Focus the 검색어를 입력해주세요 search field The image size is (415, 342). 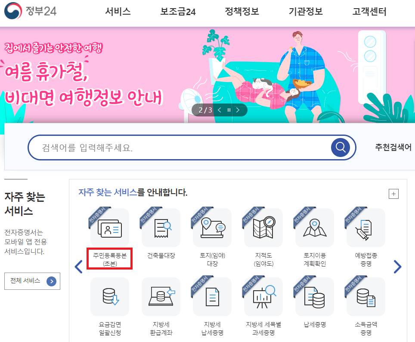pyautogui.click(x=179, y=147)
